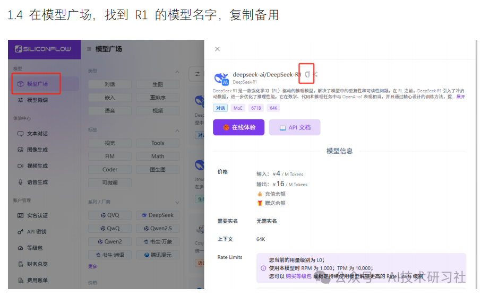The width and height of the screenshot is (481, 296).
Task: Click the 在线体验 button
Action: pos(239,127)
